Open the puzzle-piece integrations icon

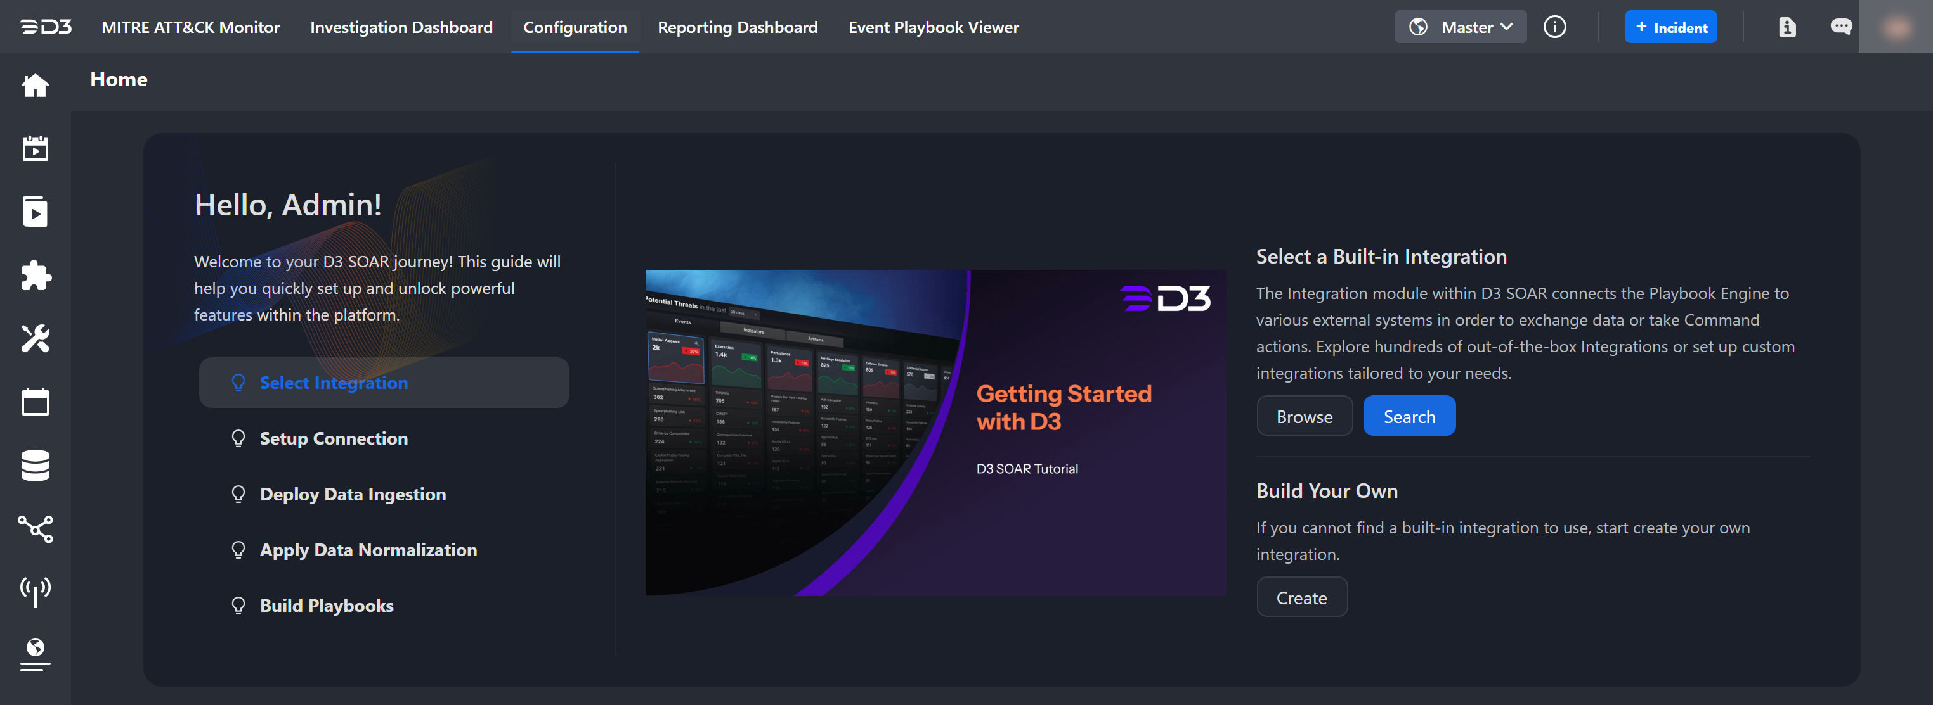pos(36,276)
